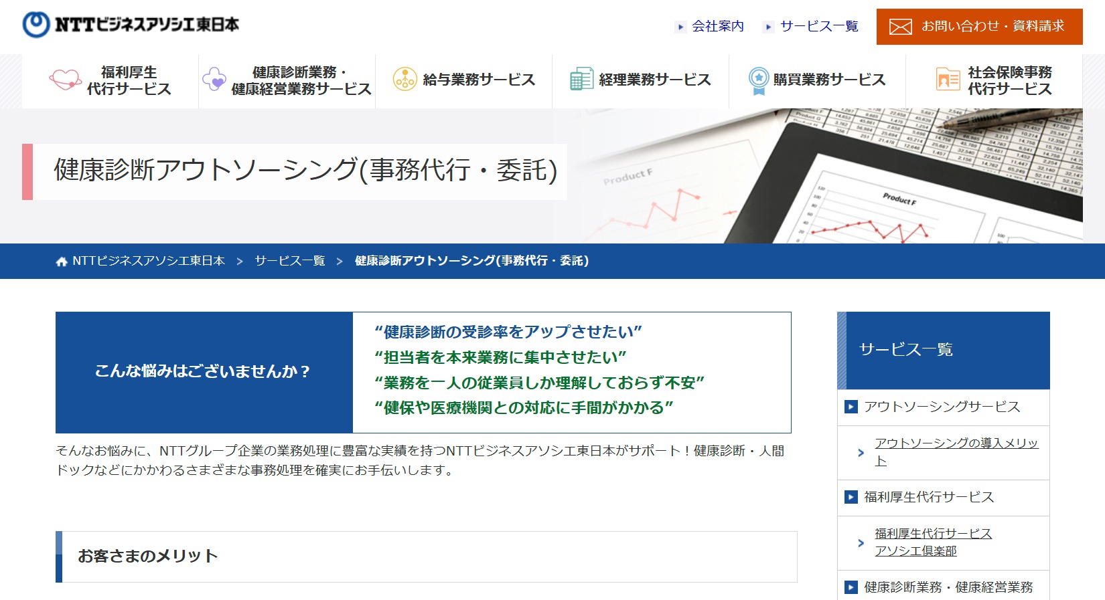Click the blue ribbon icon for 購買業務サービス
This screenshot has width=1105, height=600.
758,80
